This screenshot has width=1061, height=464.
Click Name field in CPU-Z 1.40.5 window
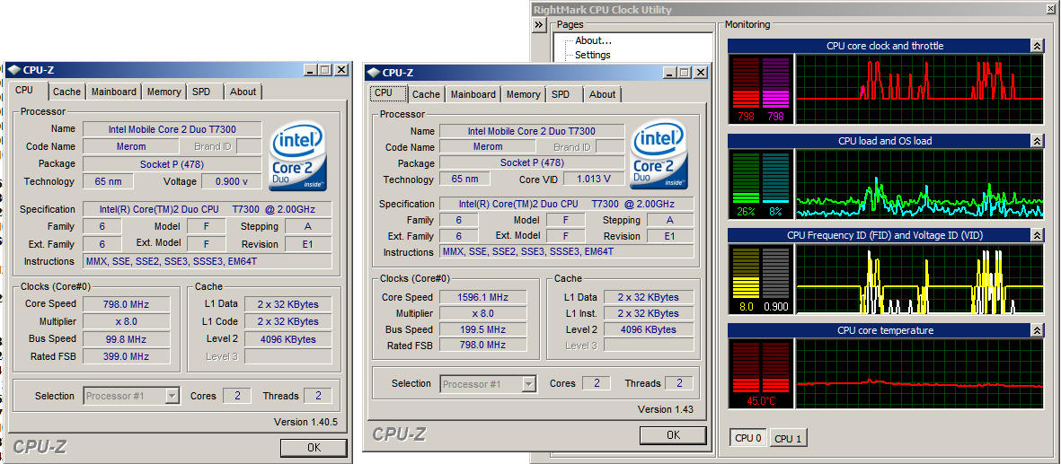pyautogui.click(x=172, y=129)
